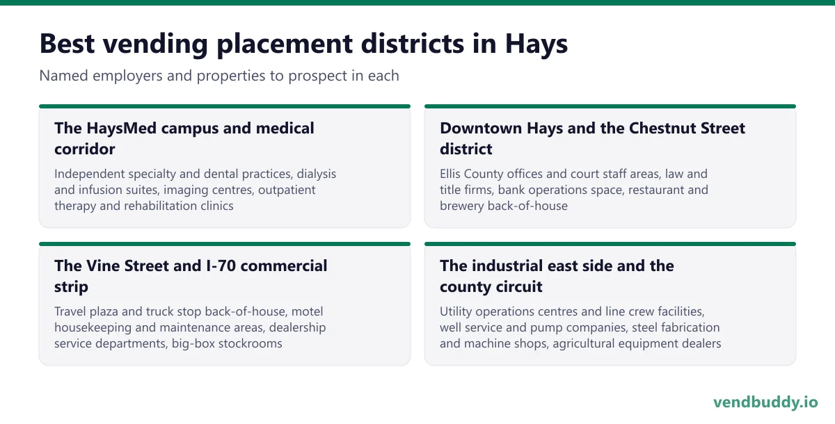The height and width of the screenshot is (424, 835).
Task: Select the description starting "Utility operations centres and line crew"
Action: 580,327
